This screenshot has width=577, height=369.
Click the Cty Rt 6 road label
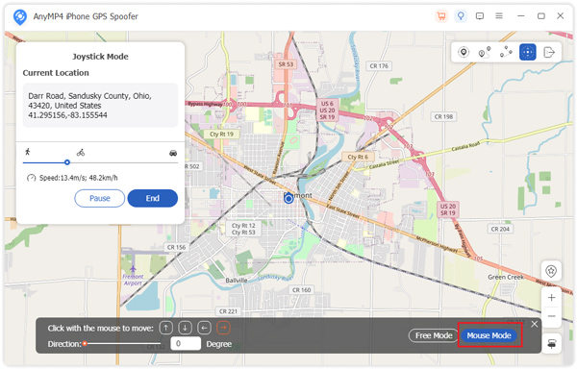[x=358, y=157]
